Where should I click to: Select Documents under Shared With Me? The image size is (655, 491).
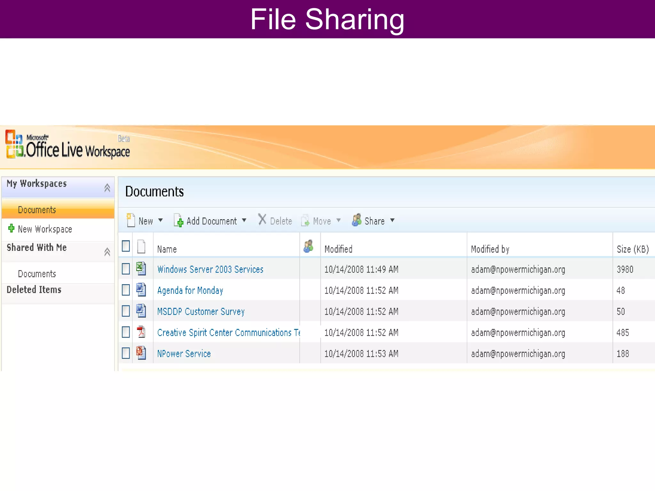coord(37,274)
